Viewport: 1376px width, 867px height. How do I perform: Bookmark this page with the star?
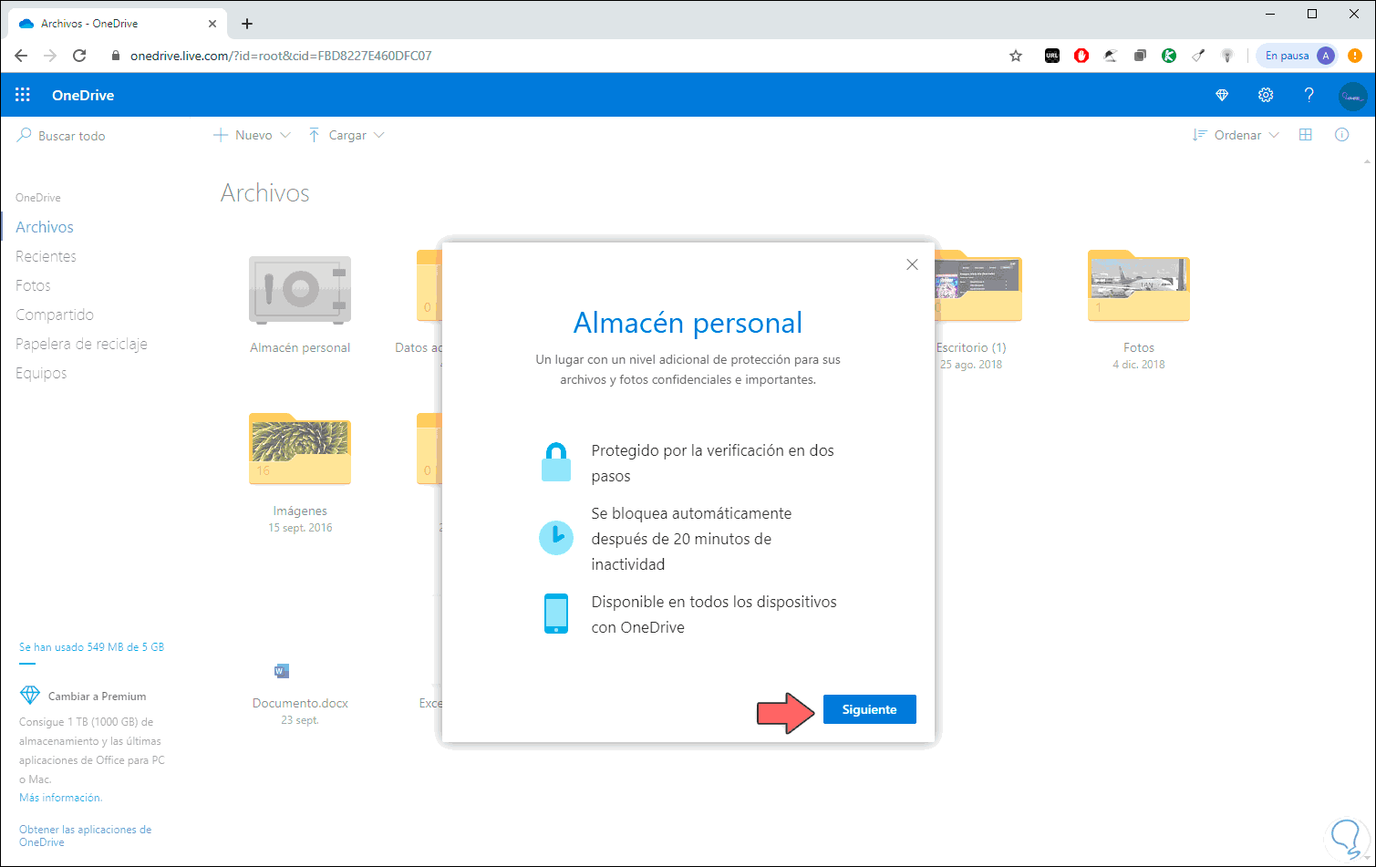click(1016, 56)
